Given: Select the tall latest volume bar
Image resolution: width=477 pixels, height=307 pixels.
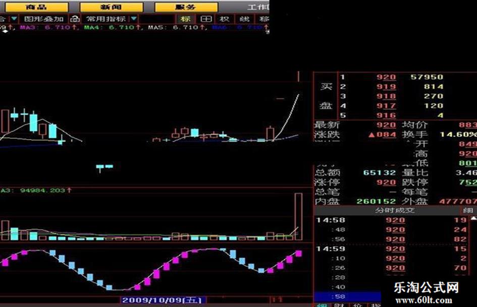Looking at the screenshot, I should [298, 216].
